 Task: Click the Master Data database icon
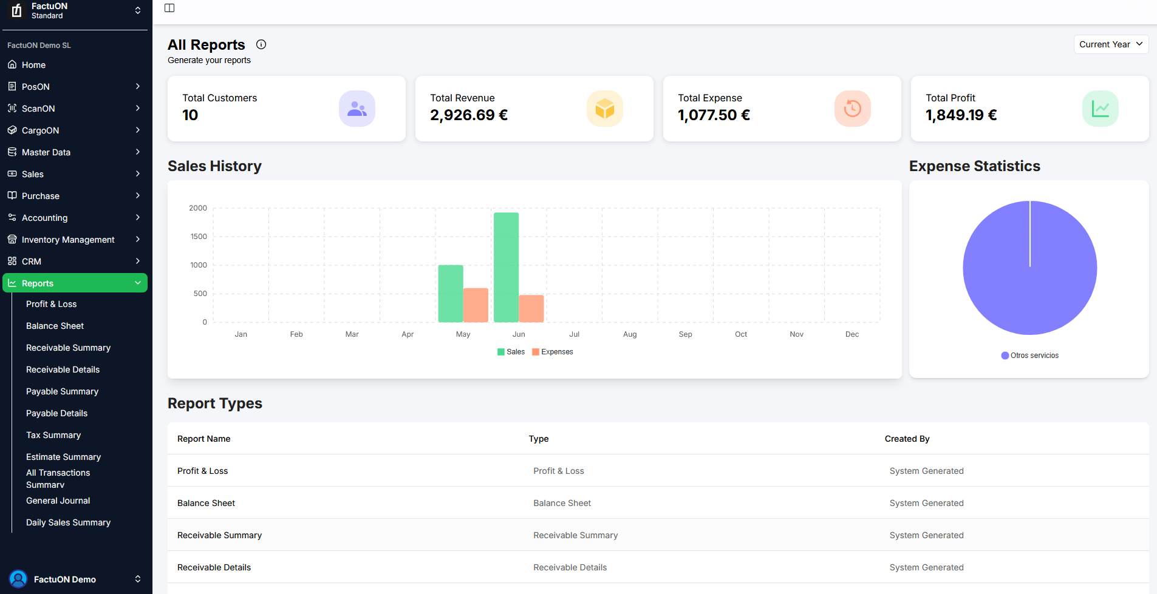12,152
